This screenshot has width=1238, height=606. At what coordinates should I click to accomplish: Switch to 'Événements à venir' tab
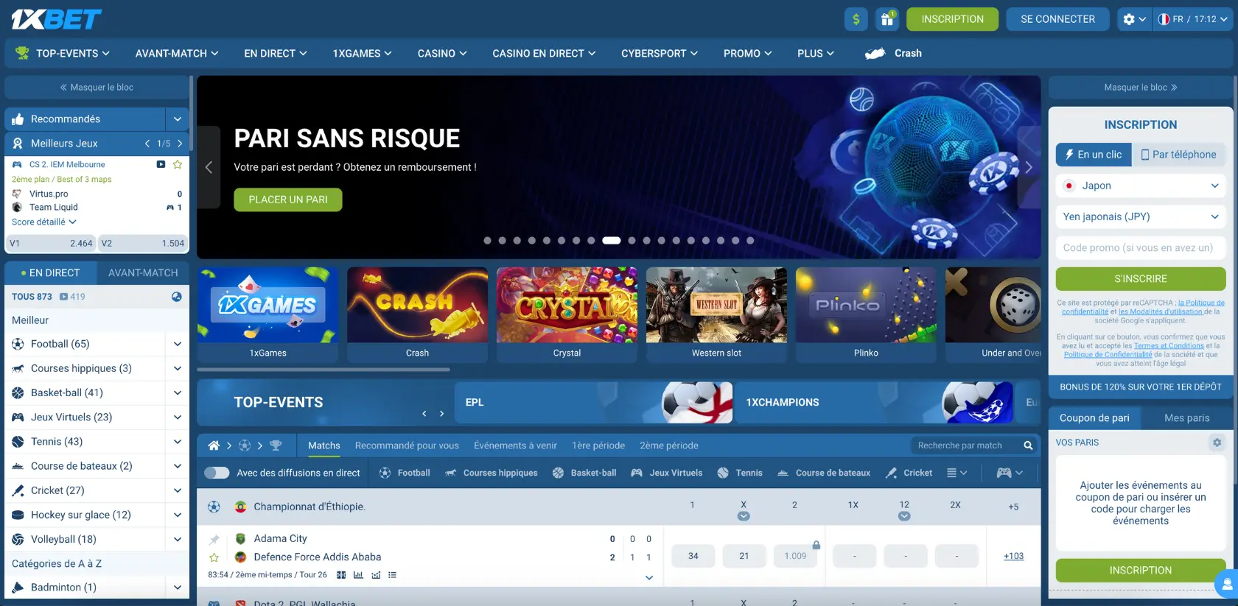515,445
